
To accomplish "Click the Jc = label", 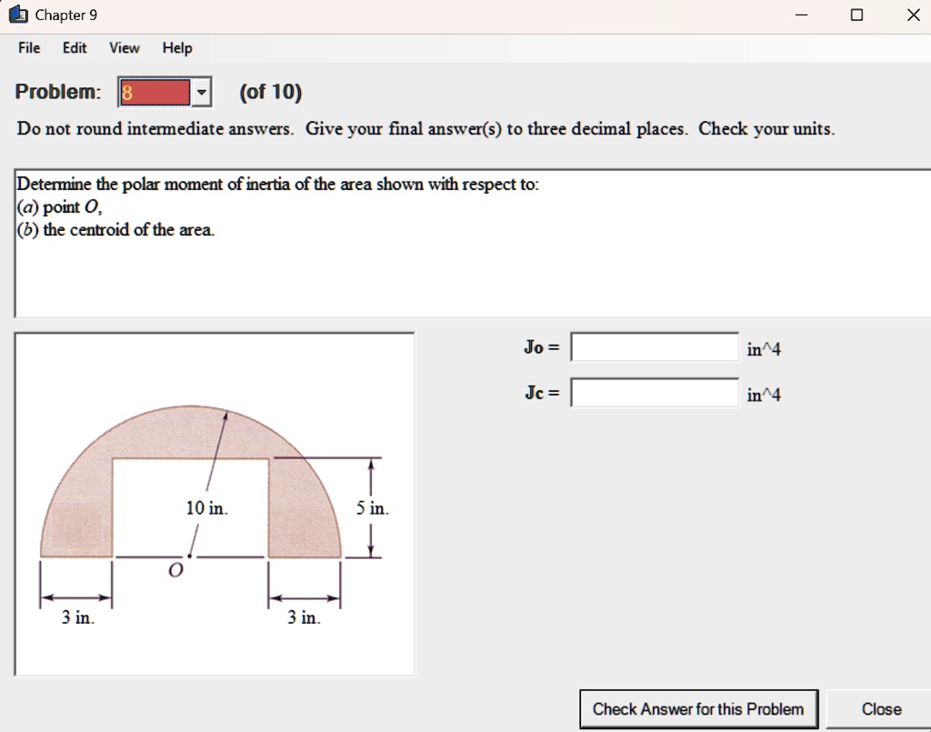I will pyautogui.click(x=540, y=393).
